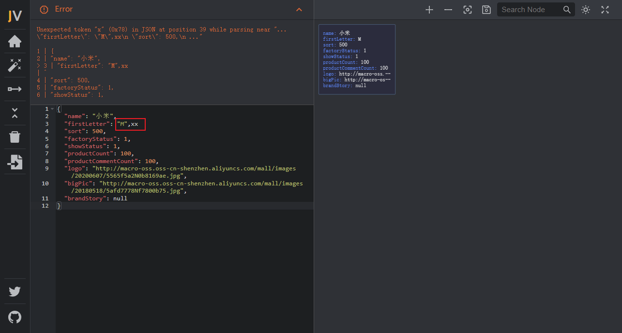Click the error warning circle icon
The height and width of the screenshot is (333, 622).
tap(44, 10)
